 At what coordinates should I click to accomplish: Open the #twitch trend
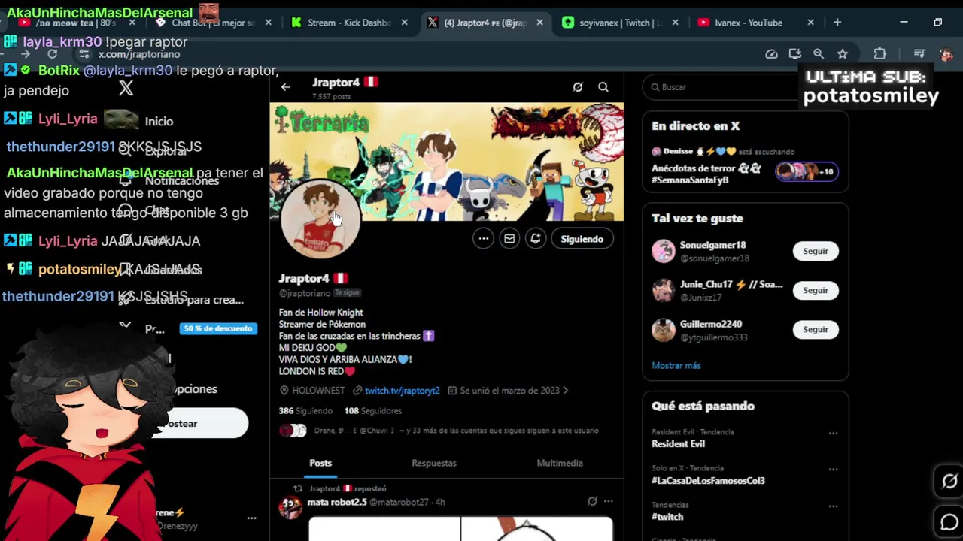(x=667, y=517)
